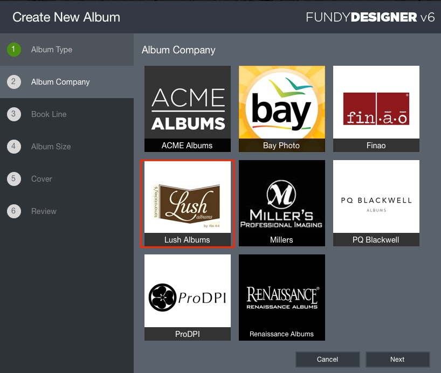The width and height of the screenshot is (441, 373).
Task: Pick the ProDPI company tile
Action: click(x=187, y=298)
